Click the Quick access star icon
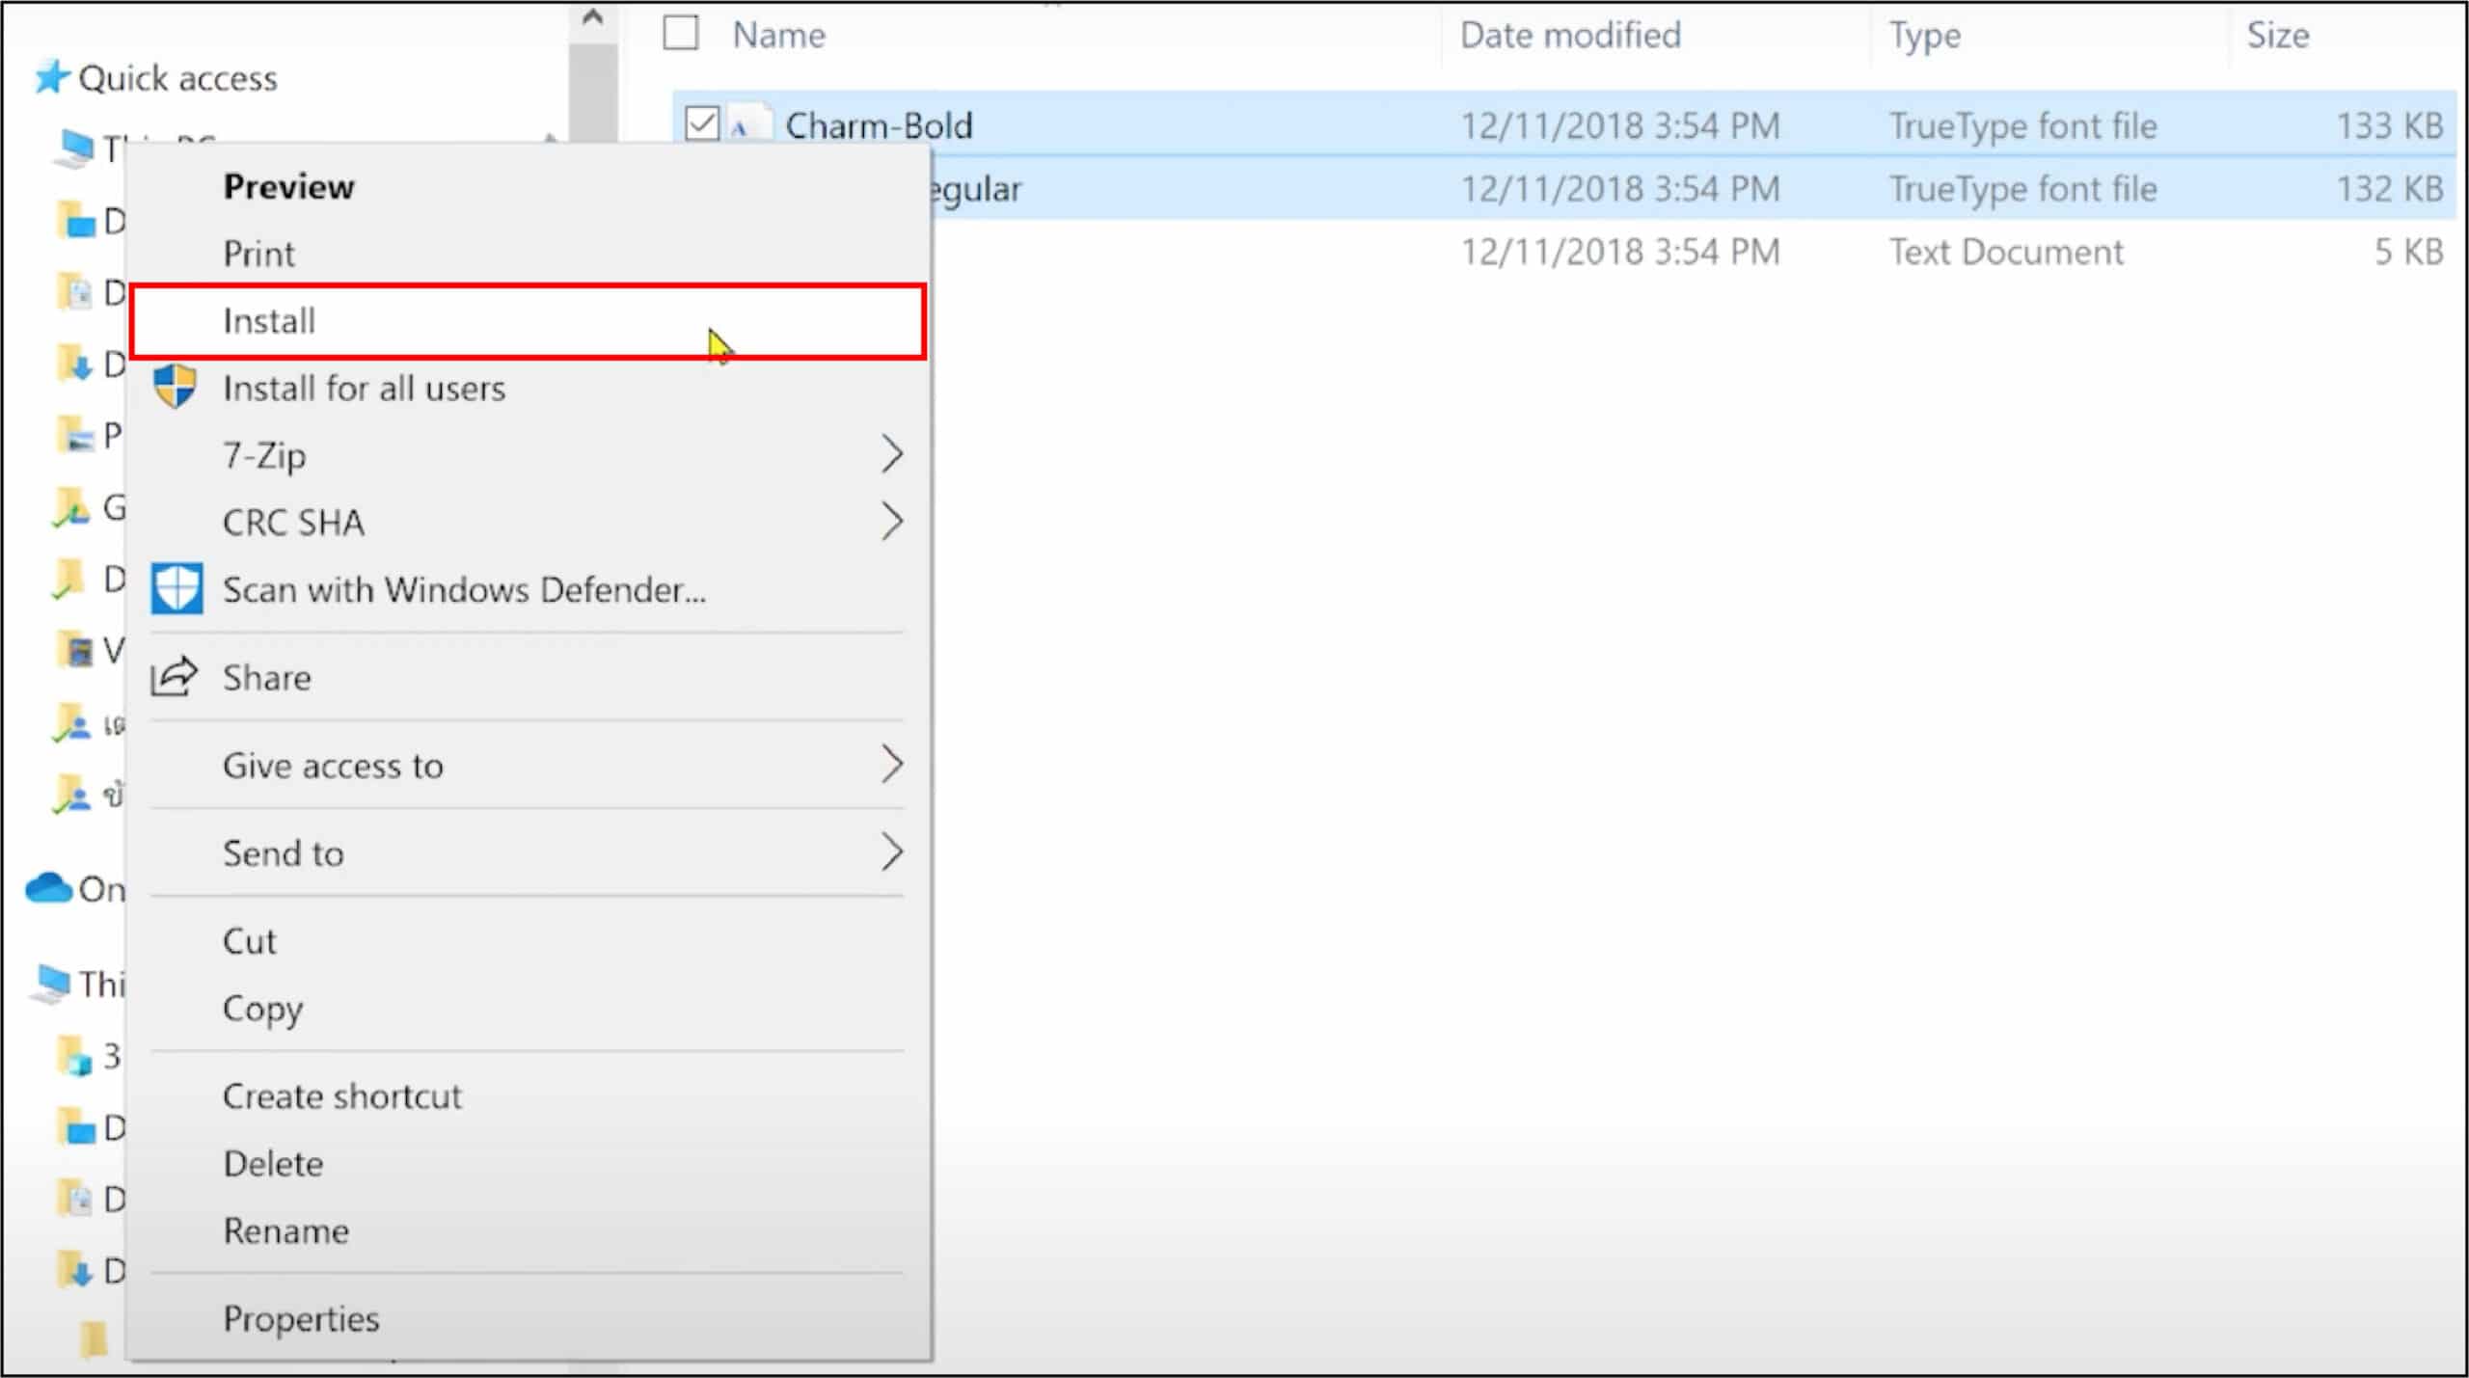This screenshot has width=2469, height=1378. point(51,77)
